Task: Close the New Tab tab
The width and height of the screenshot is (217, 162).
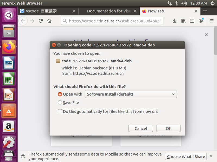Action: [196, 11]
